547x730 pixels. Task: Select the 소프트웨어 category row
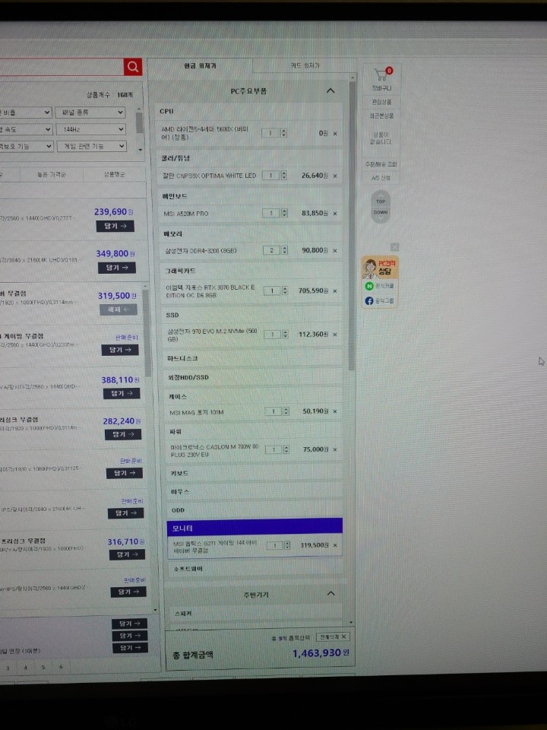click(x=255, y=569)
